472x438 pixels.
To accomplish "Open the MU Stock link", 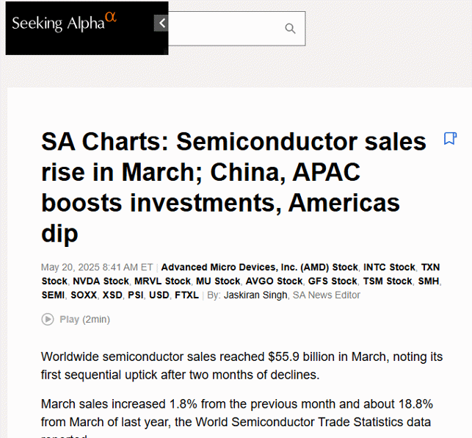I will click(218, 281).
